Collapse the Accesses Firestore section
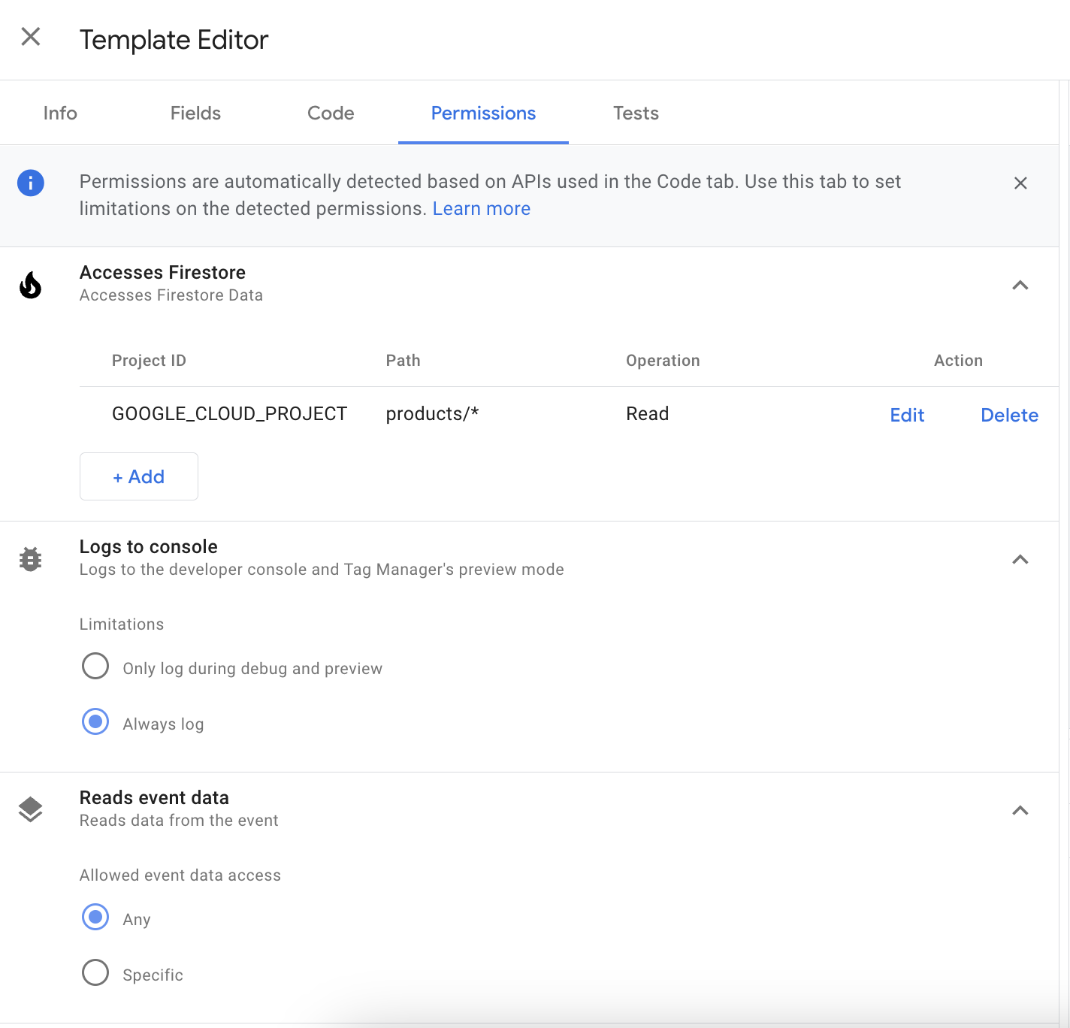 tap(1020, 285)
